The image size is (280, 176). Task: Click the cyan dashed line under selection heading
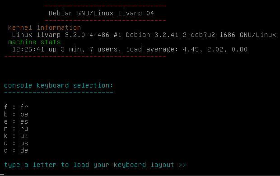(59, 93)
